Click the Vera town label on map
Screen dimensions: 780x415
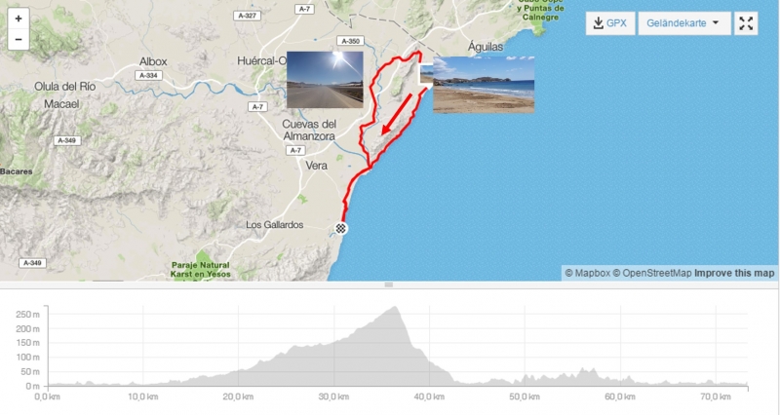(316, 166)
